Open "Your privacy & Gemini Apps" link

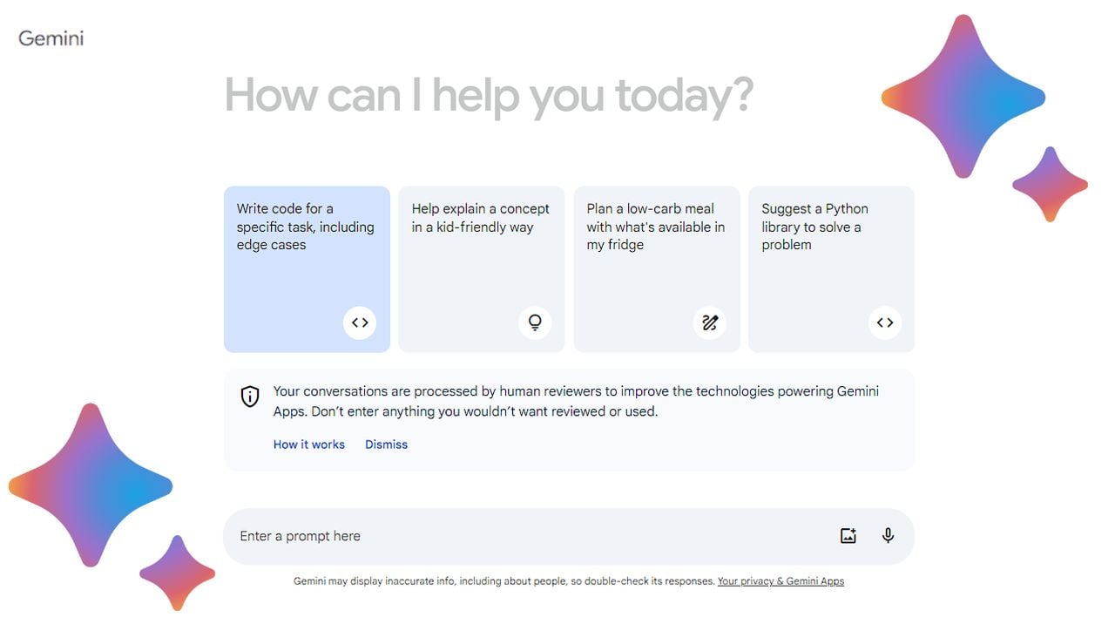pyautogui.click(x=780, y=581)
